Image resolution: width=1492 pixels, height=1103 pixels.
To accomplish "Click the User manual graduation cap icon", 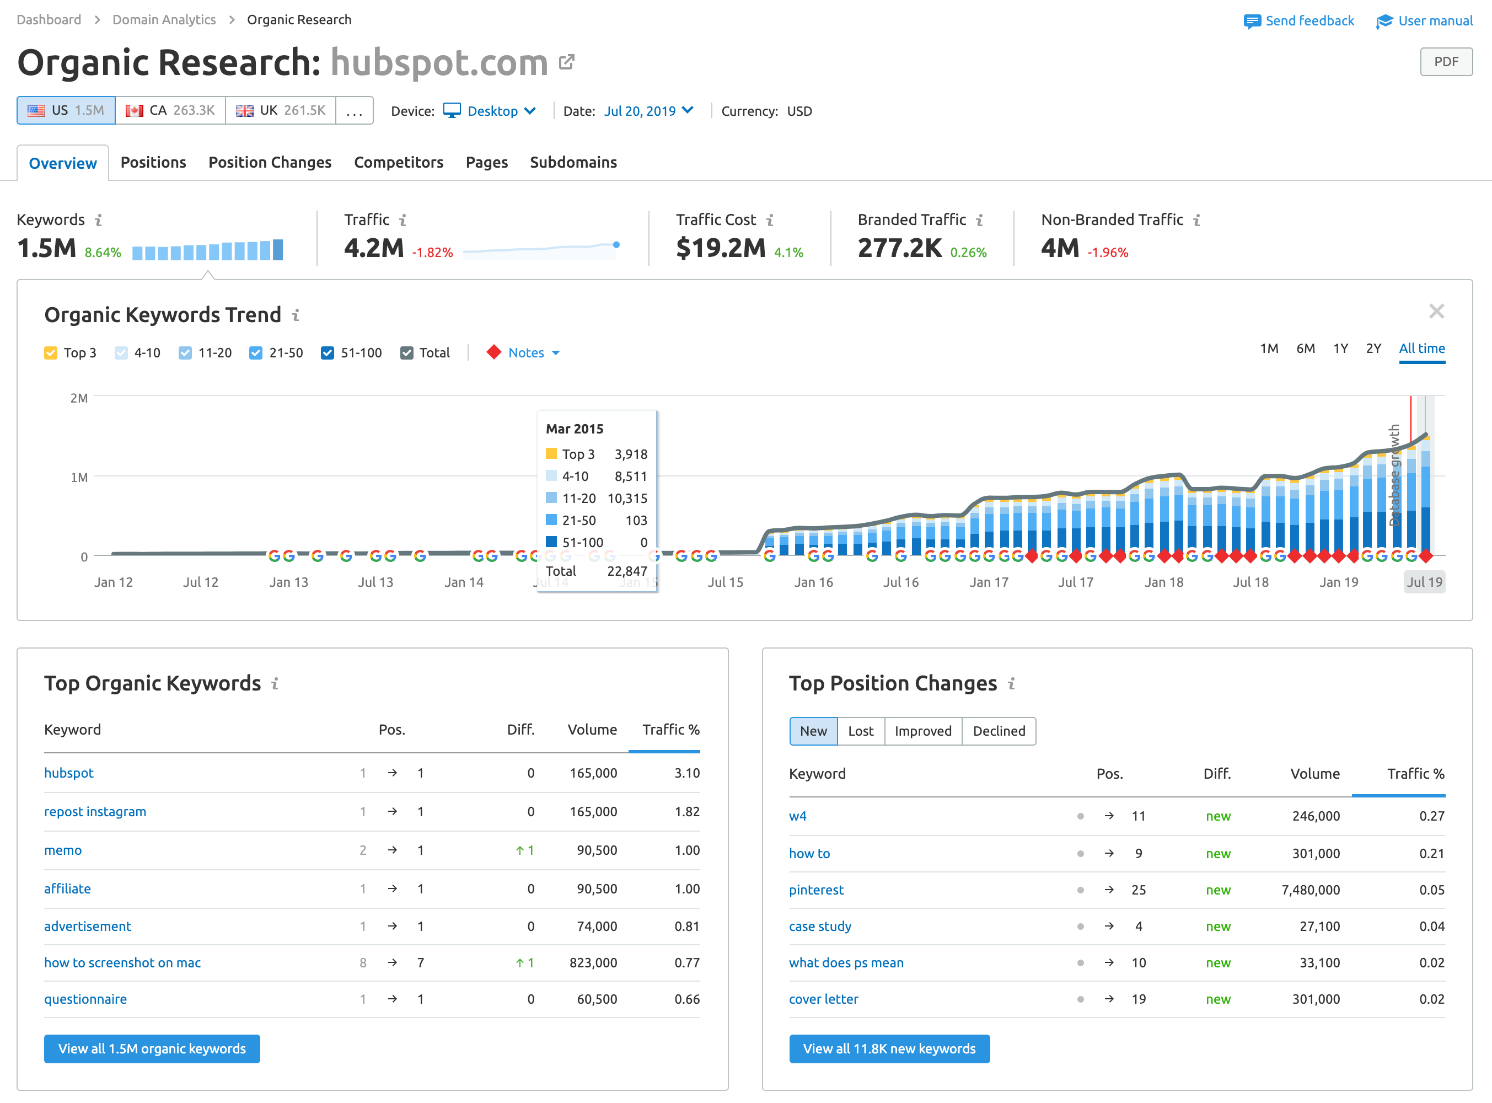I will (1384, 22).
